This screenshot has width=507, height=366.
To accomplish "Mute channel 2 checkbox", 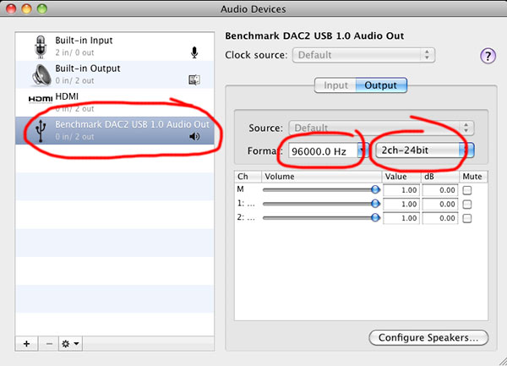I will [x=467, y=218].
